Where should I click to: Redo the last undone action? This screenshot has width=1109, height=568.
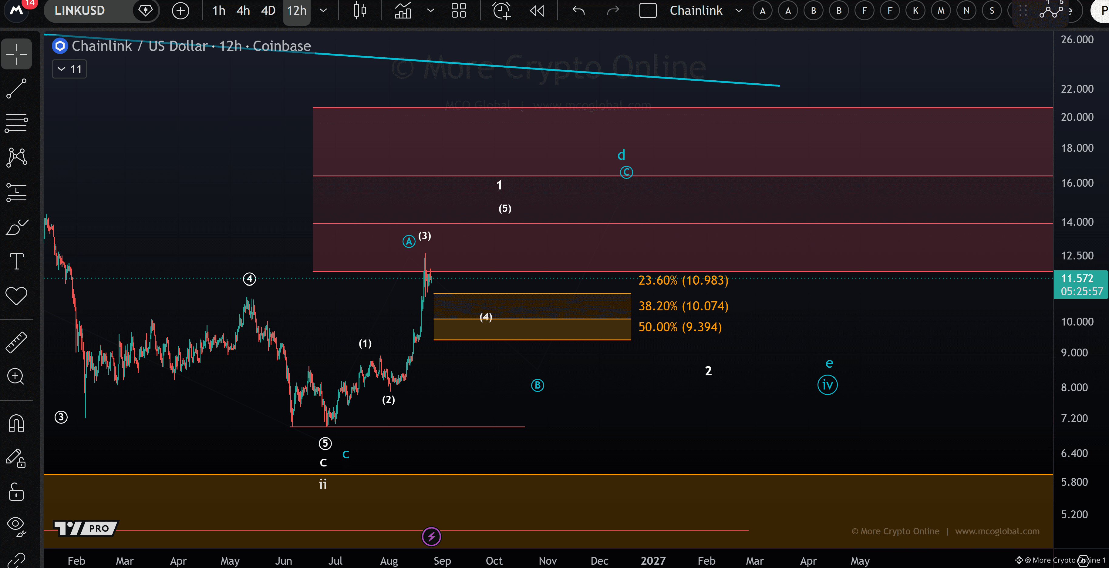coord(613,10)
